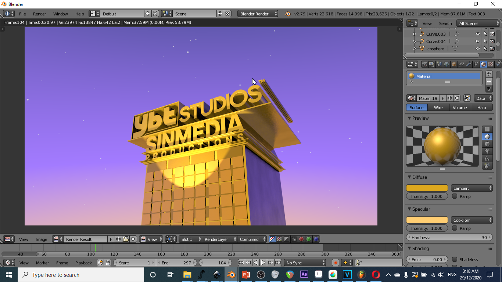The image size is (502, 282).
Task: Open the font Data properties tab
Action: 476,64
